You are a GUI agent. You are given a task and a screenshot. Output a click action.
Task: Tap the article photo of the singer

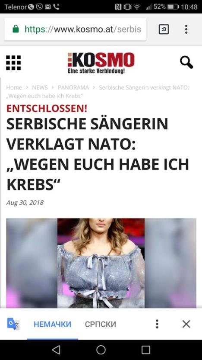tap(101, 263)
